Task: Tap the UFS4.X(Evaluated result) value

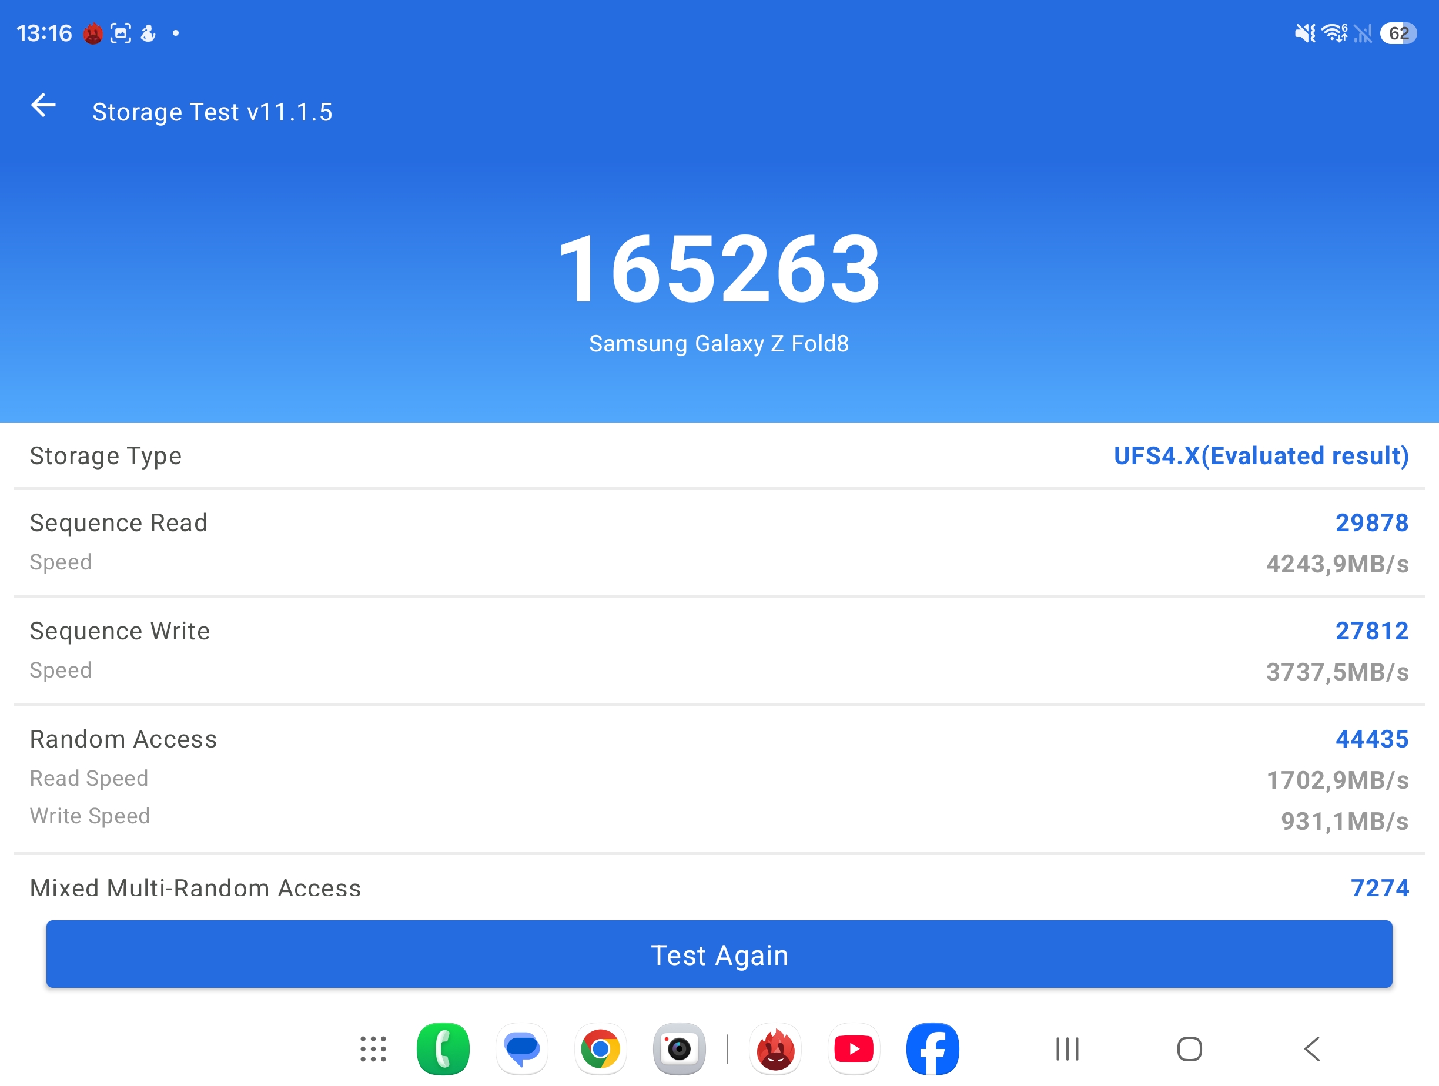Action: (1261, 456)
